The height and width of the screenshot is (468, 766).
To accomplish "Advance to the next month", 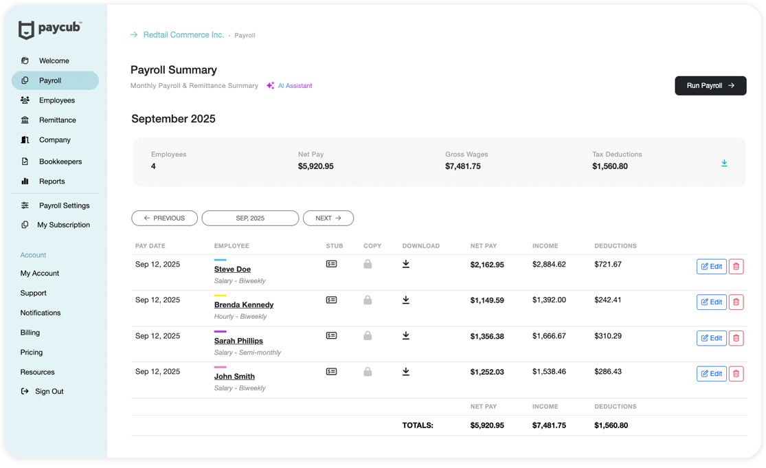I will 328,218.
